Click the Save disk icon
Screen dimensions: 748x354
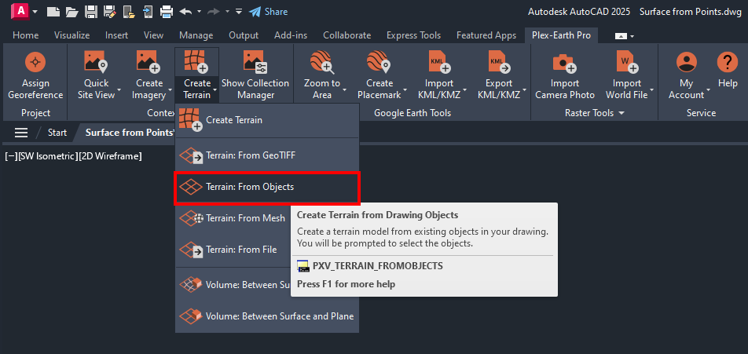click(x=90, y=11)
